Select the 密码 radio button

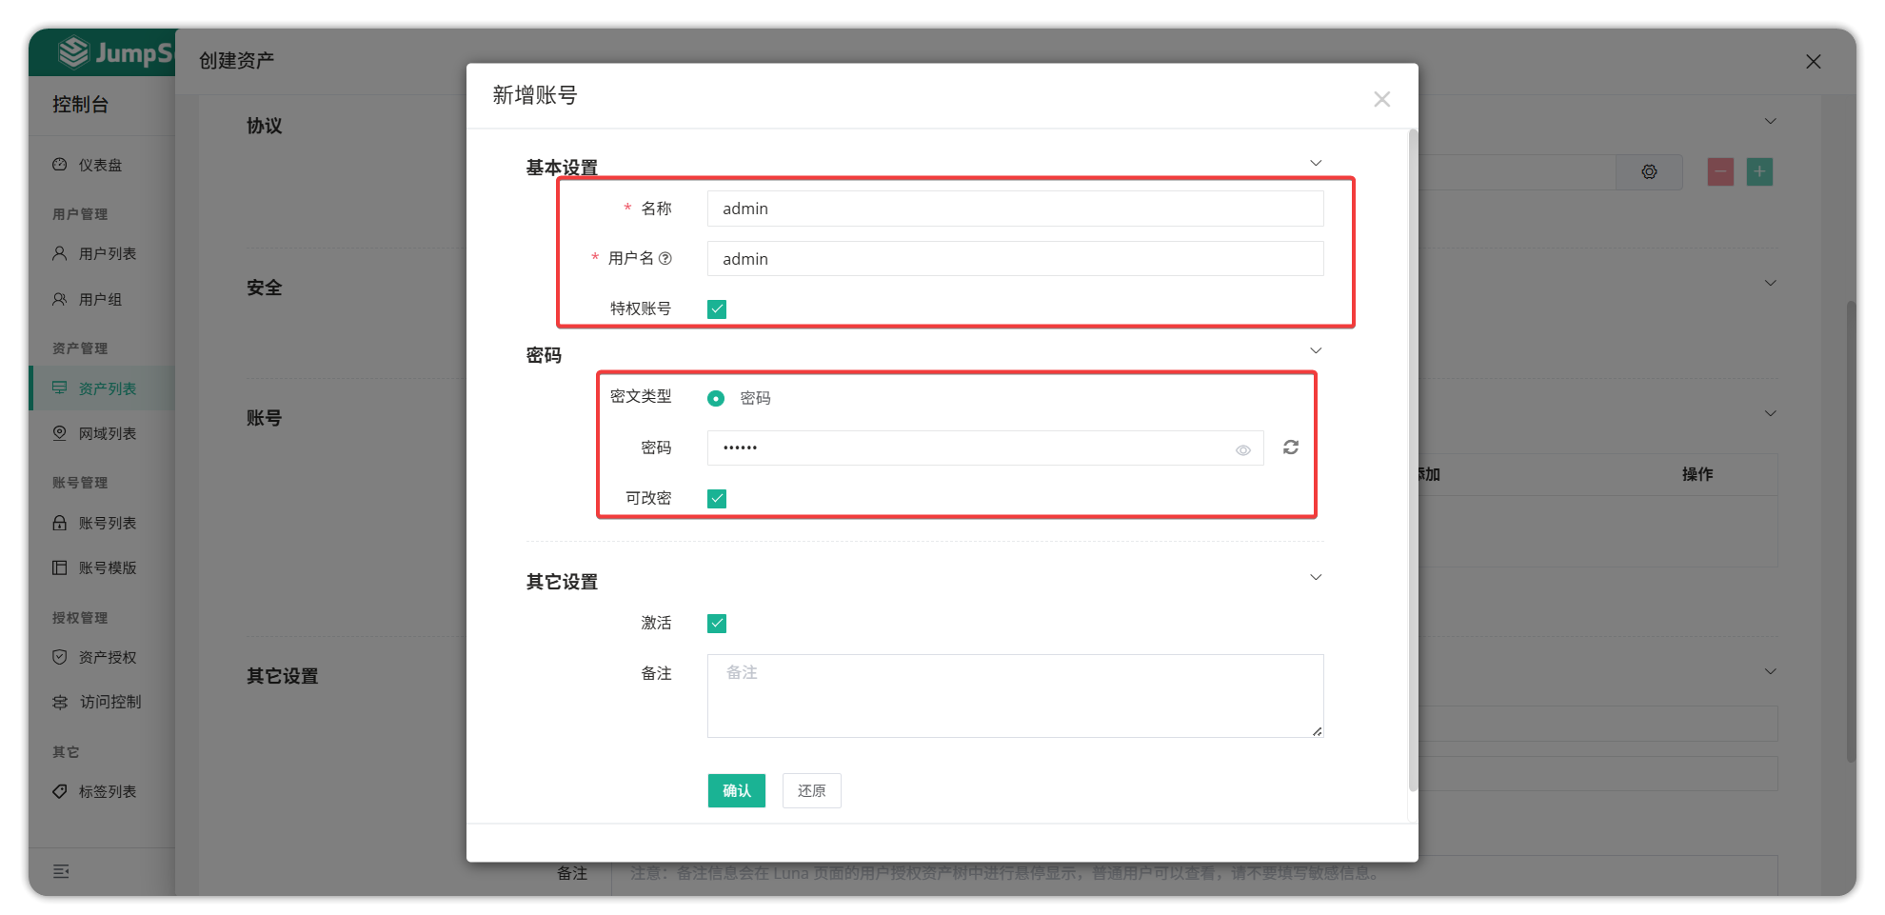[x=716, y=398]
